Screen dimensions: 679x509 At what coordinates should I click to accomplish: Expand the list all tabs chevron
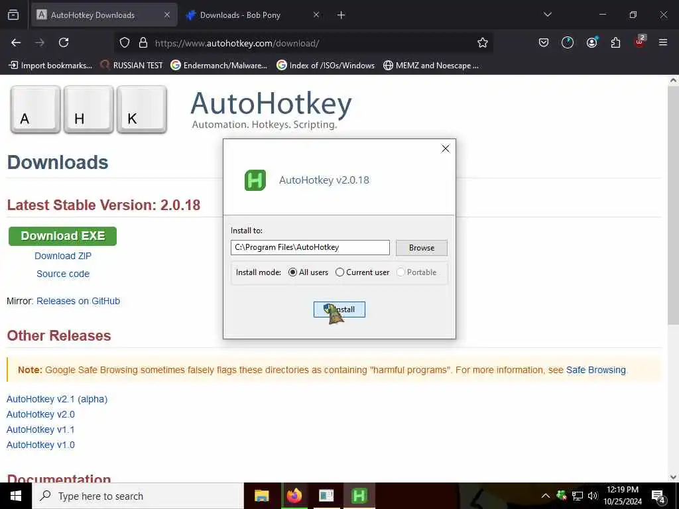coord(547,15)
